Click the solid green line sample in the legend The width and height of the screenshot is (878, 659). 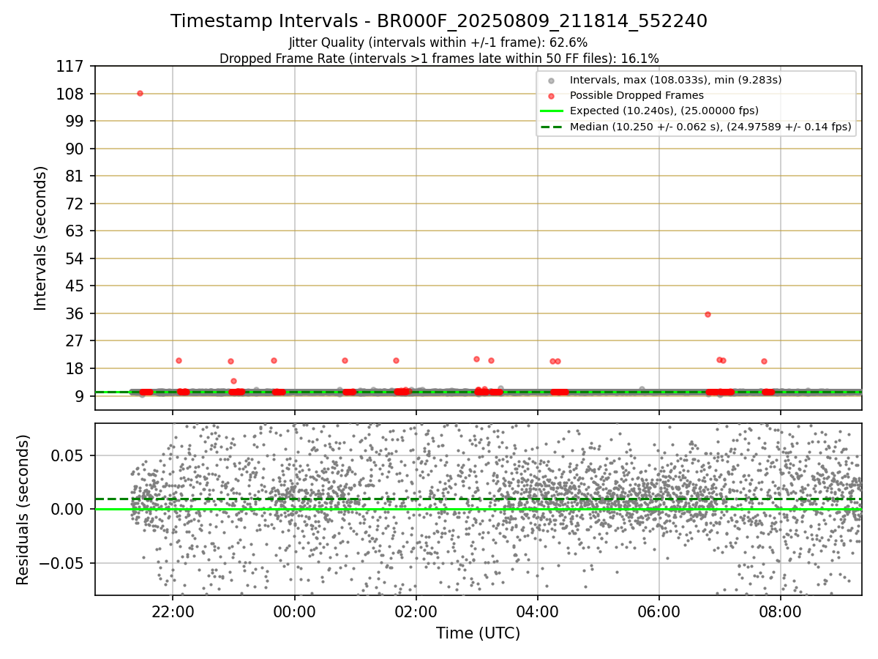click(x=551, y=111)
